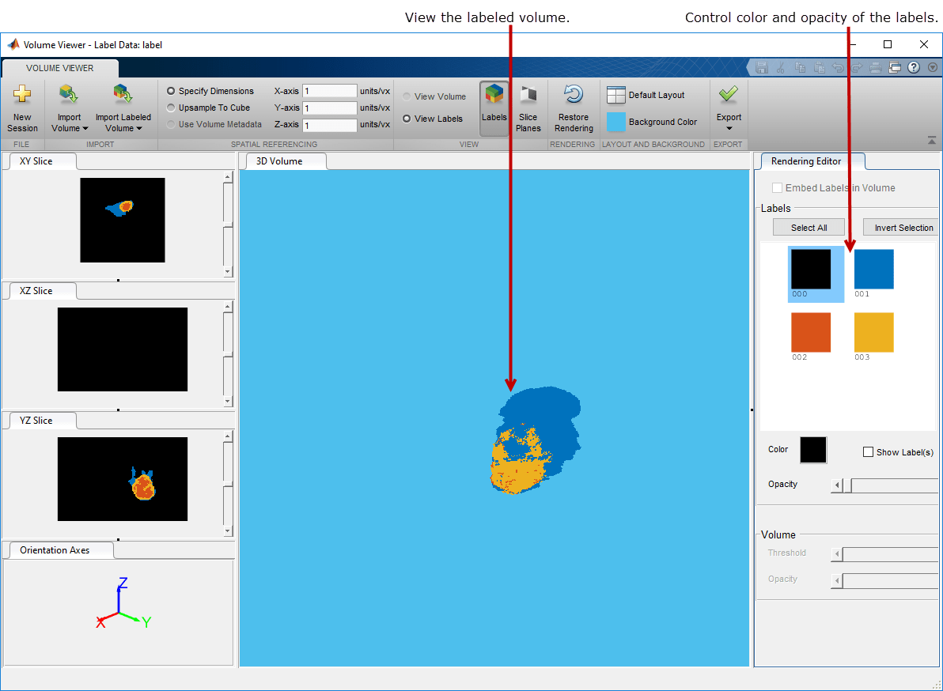Select the YZ Slice tab
The height and width of the screenshot is (691, 943).
43,421
